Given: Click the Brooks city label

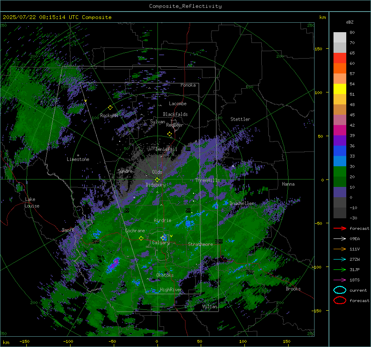Looking at the screenshot, I should point(293,289).
